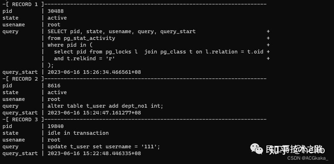Click the RECORD 3 header line

click(x=134, y=119)
